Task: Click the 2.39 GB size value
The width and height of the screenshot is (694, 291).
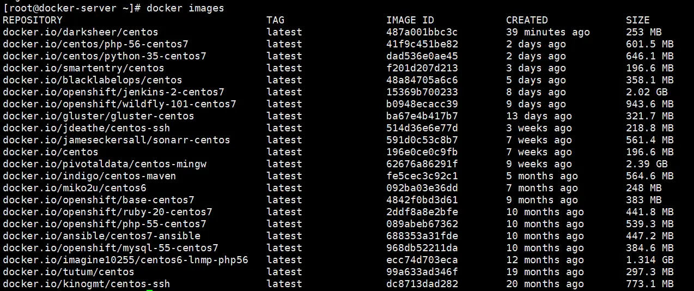Action: (x=647, y=164)
